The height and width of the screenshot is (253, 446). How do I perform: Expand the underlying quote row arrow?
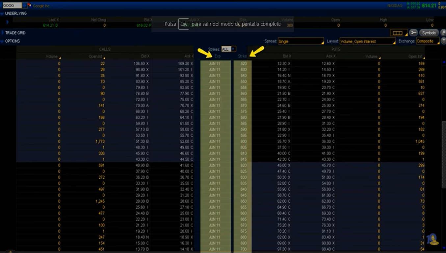(8, 22)
